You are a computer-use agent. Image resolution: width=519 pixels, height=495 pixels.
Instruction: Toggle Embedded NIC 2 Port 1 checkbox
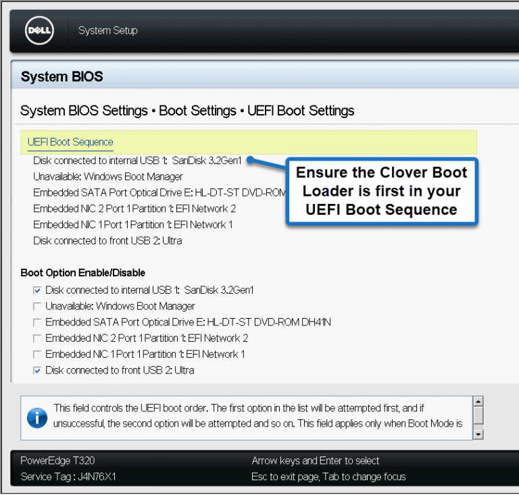(x=37, y=338)
